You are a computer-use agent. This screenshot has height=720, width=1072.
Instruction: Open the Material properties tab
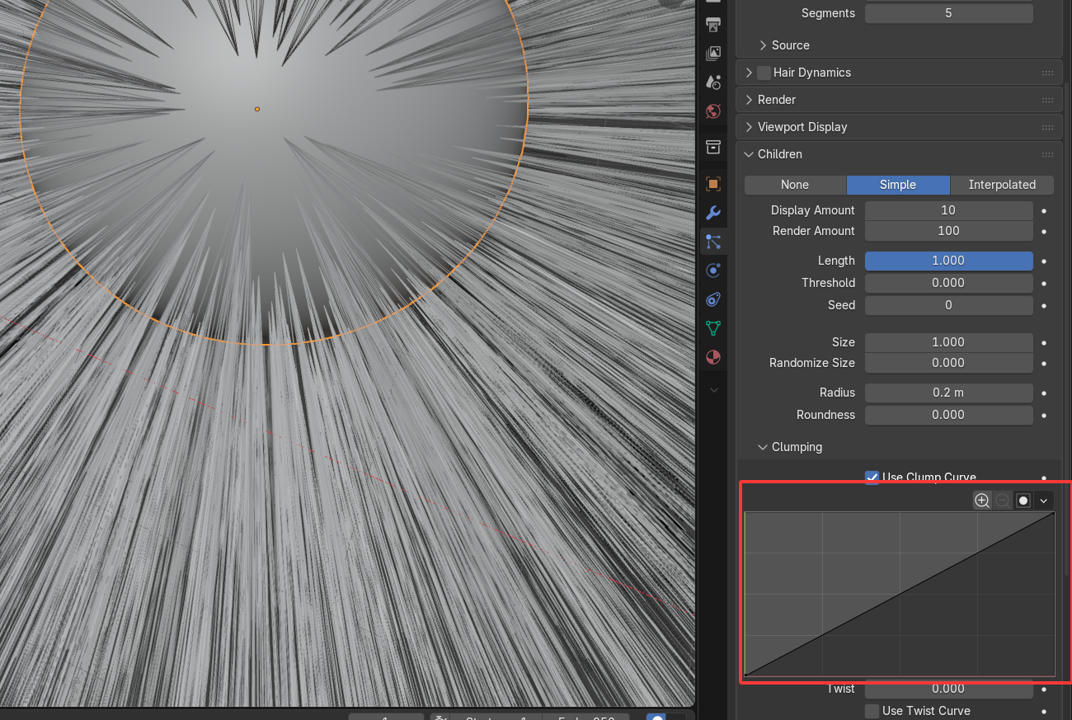pos(713,357)
